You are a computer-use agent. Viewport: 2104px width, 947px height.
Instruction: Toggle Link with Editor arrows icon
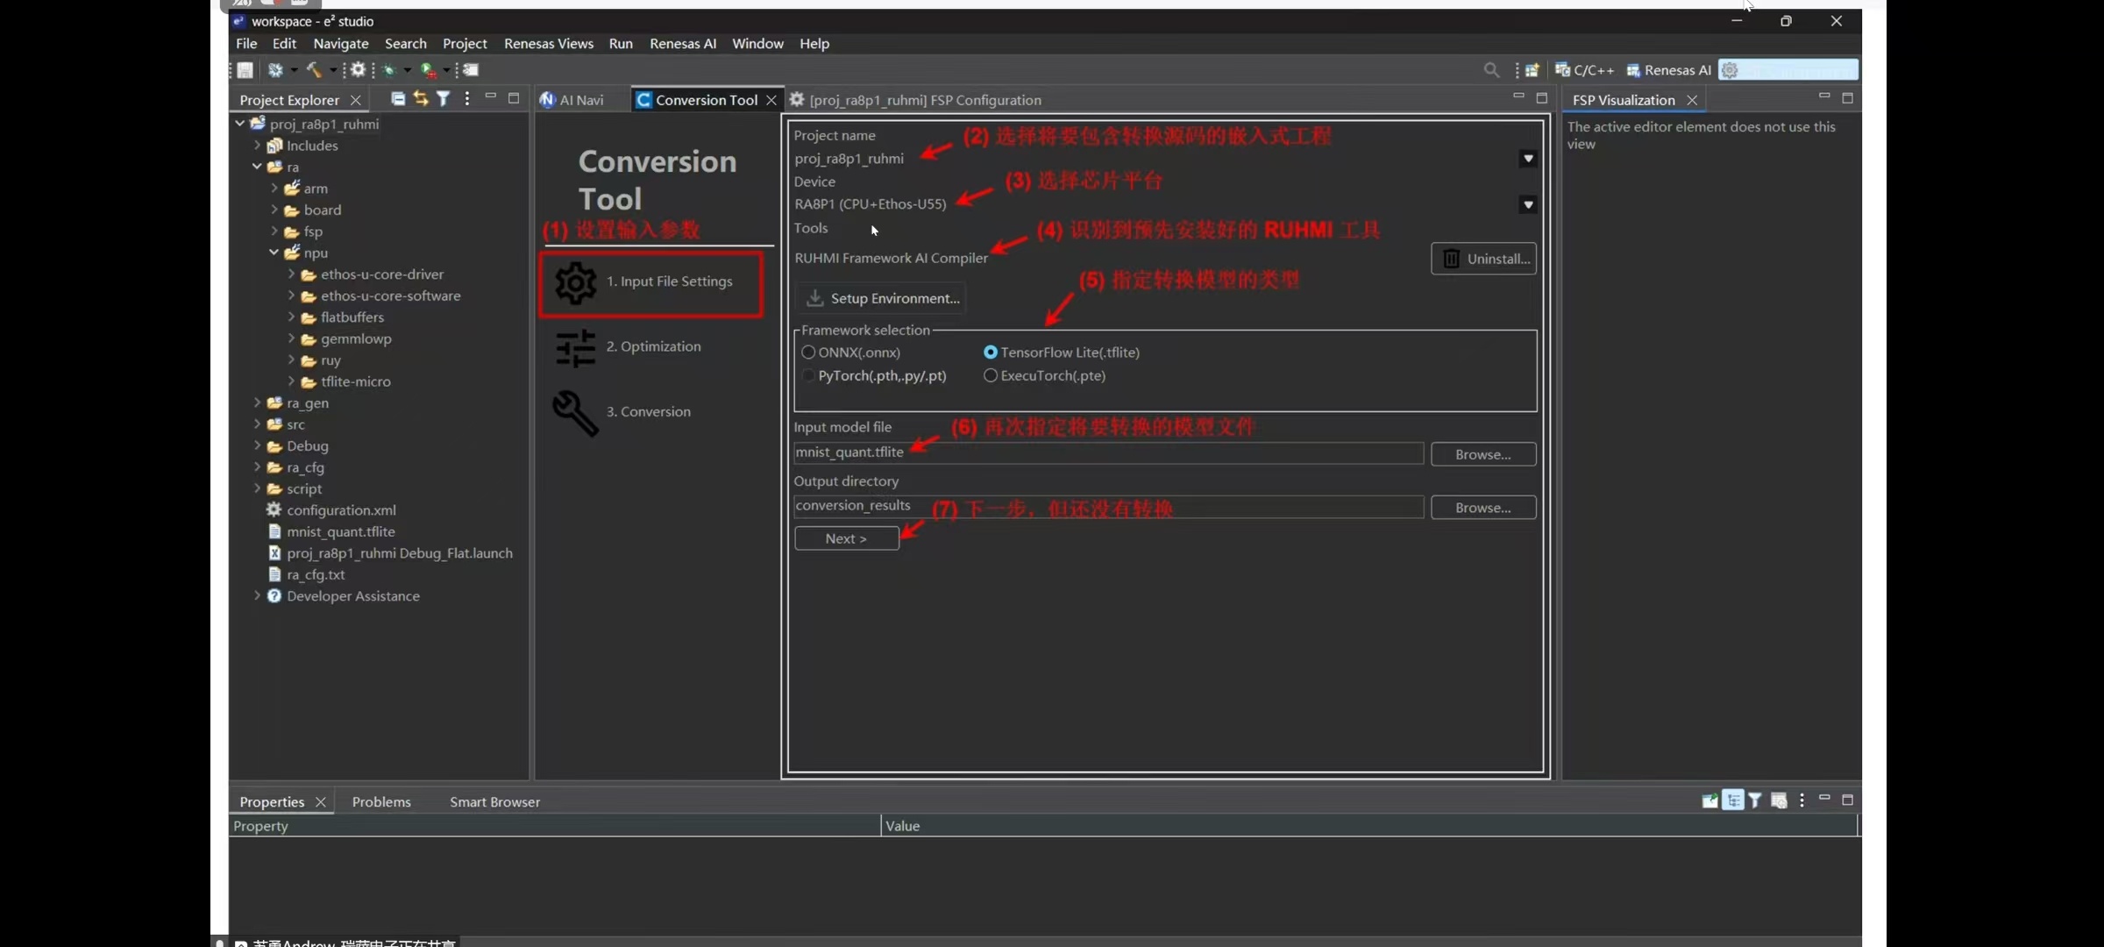tap(421, 99)
